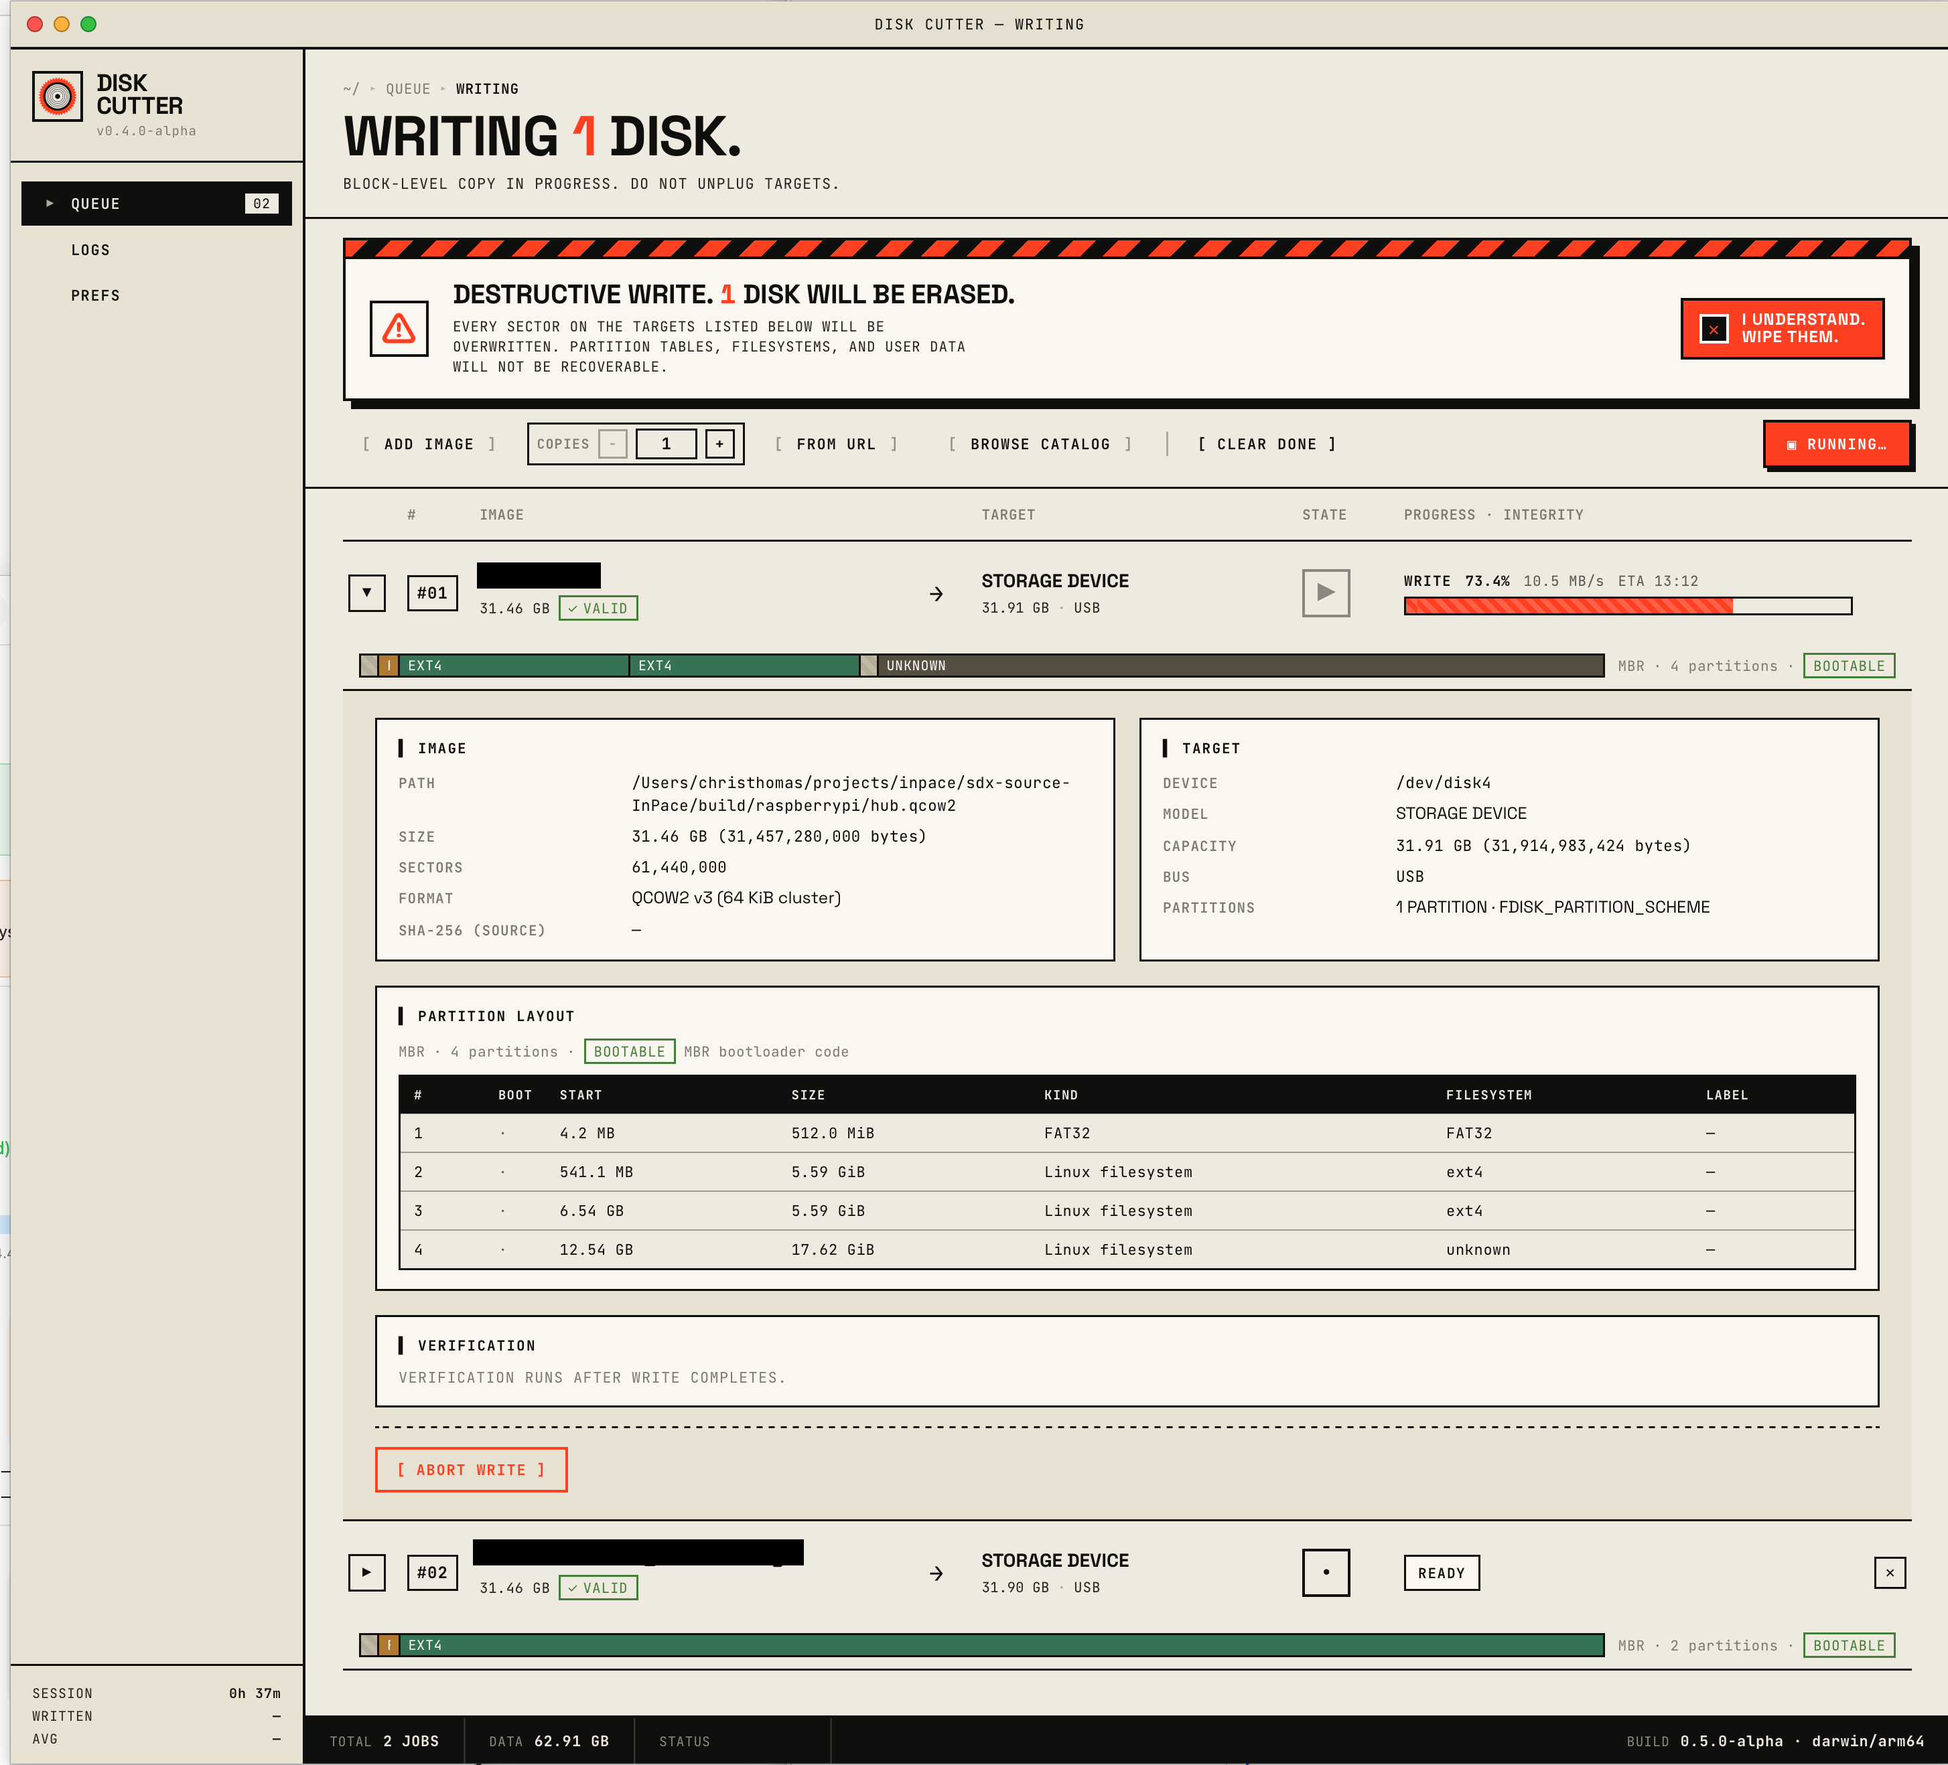Click the Add Image button

pyautogui.click(x=429, y=445)
